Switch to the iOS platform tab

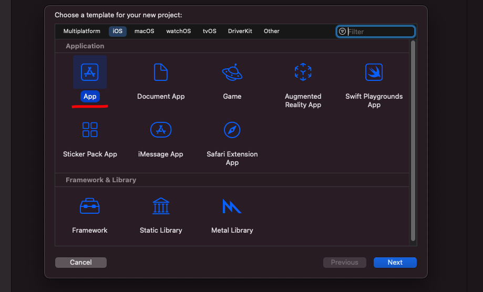[117, 31]
